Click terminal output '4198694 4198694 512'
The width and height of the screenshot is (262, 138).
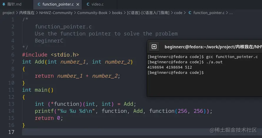click(x=170, y=67)
